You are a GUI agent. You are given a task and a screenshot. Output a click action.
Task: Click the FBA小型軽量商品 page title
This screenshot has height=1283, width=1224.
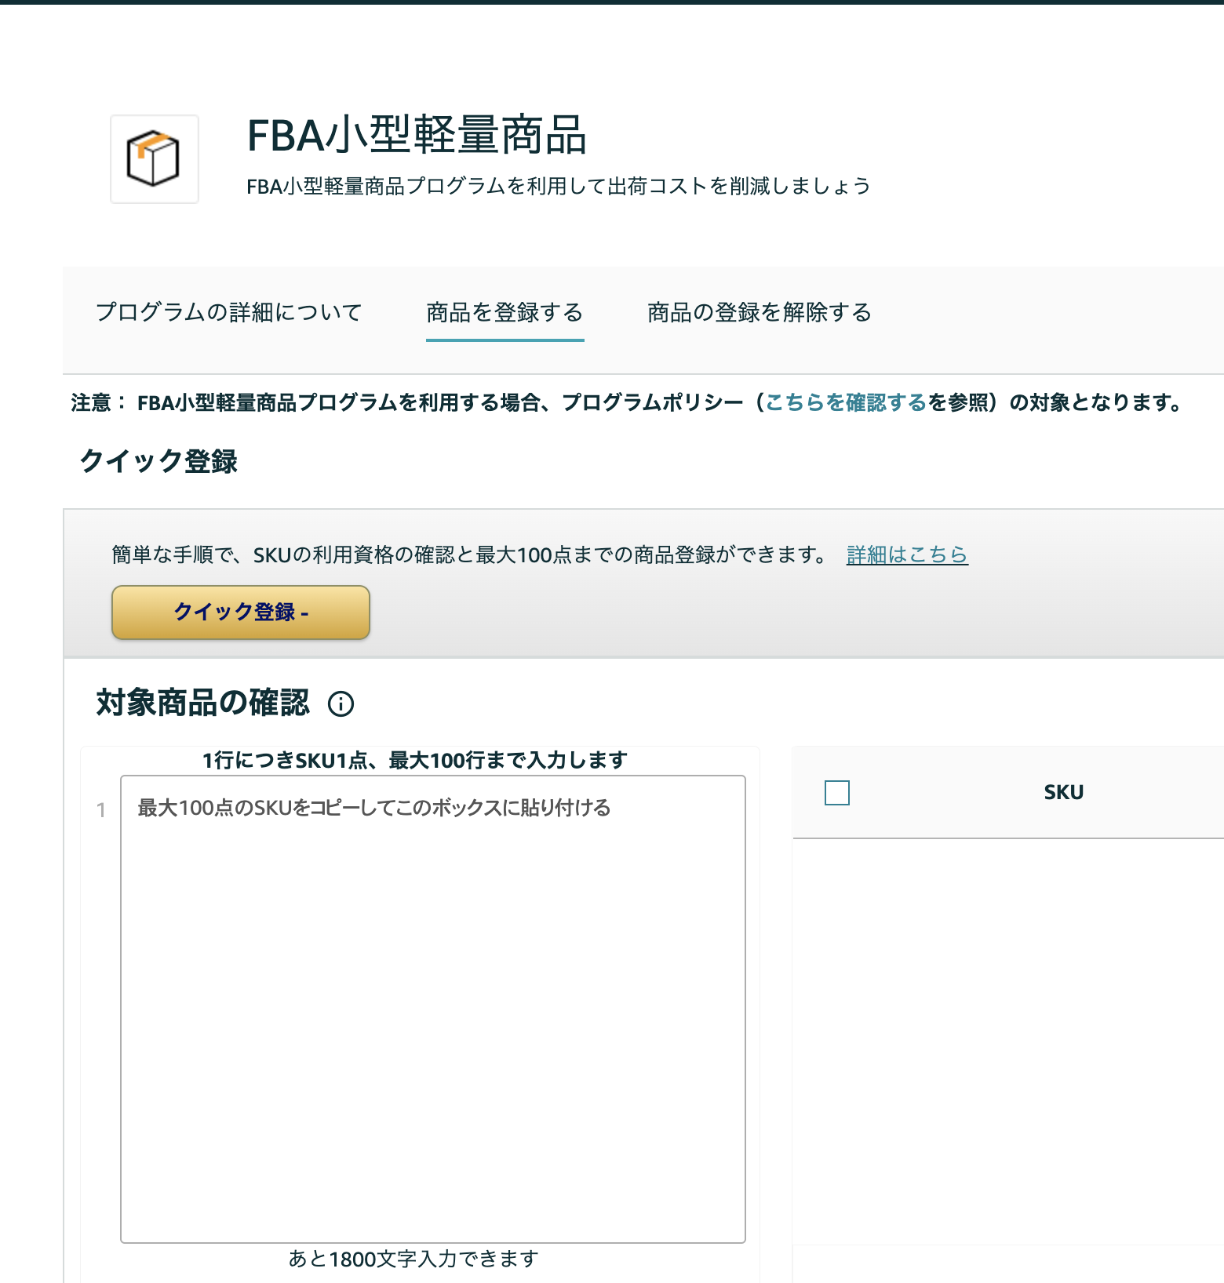pyautogui.click(x=417, y=135)
